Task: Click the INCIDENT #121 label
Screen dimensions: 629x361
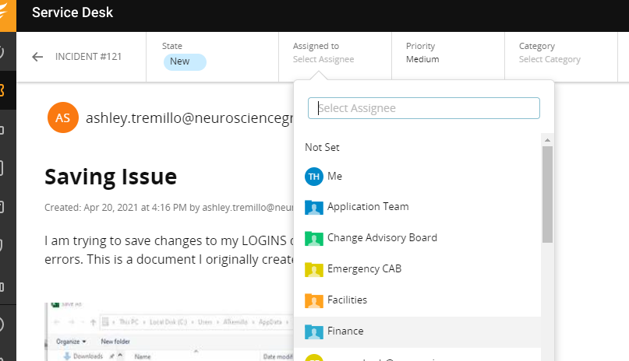Action: coord(88,57)
